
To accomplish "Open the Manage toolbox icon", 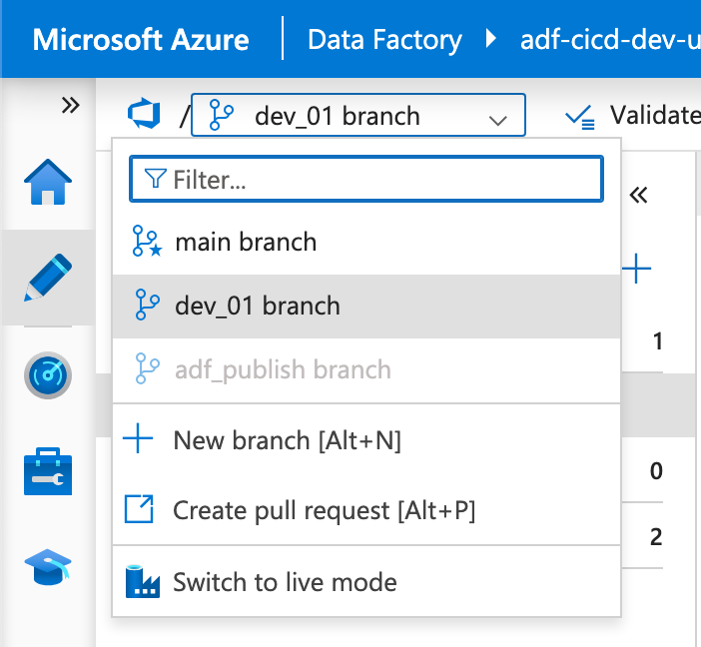I will (x=48, y=471).
